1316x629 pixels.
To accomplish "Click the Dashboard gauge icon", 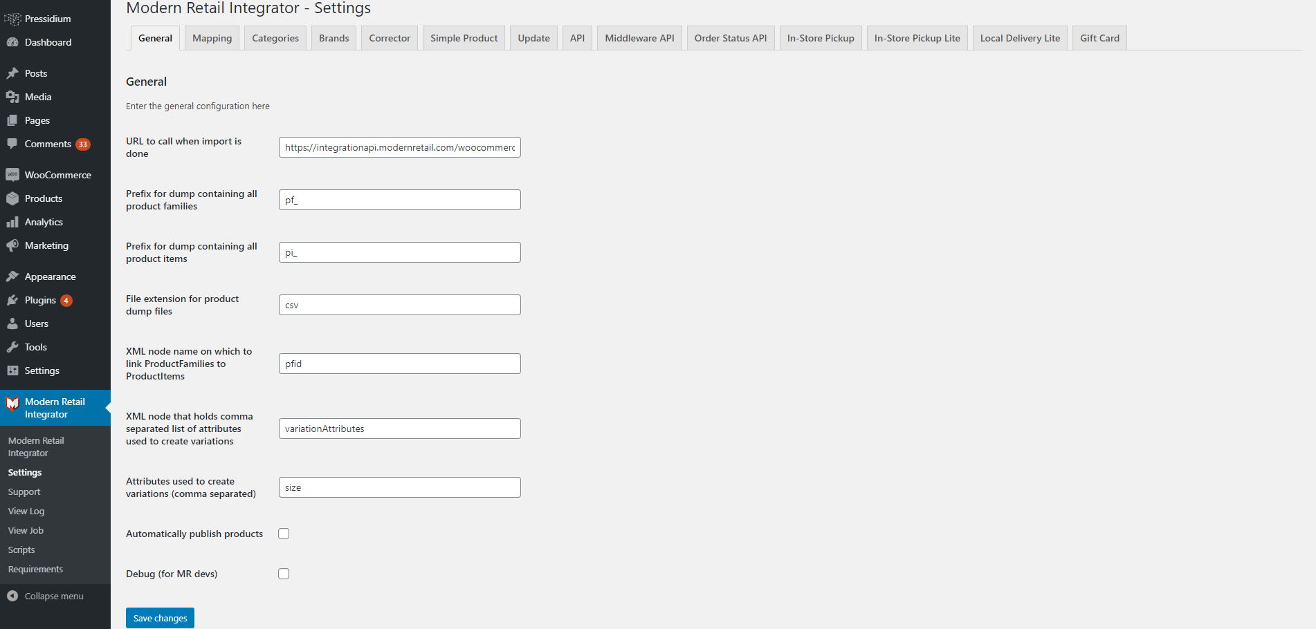I will coord(12,42).
